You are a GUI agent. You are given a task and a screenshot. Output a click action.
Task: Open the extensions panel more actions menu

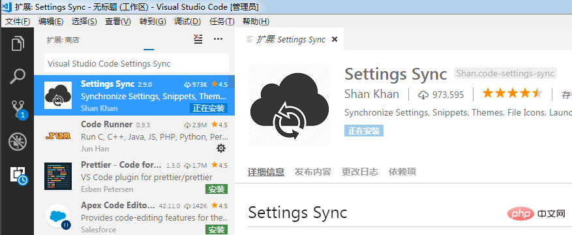[218, 39]
